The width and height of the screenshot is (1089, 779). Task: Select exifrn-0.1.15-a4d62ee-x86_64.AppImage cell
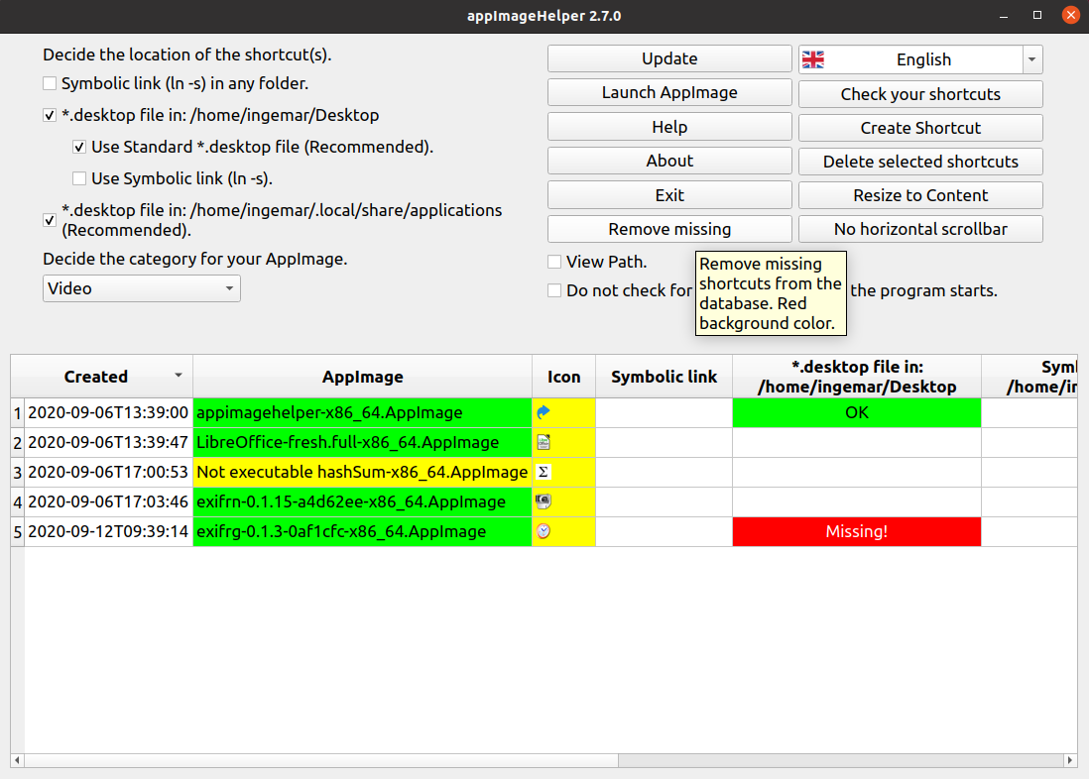pos(363,501)
